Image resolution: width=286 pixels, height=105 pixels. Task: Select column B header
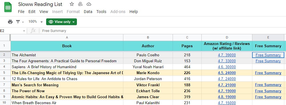click(x=148, y=38)
